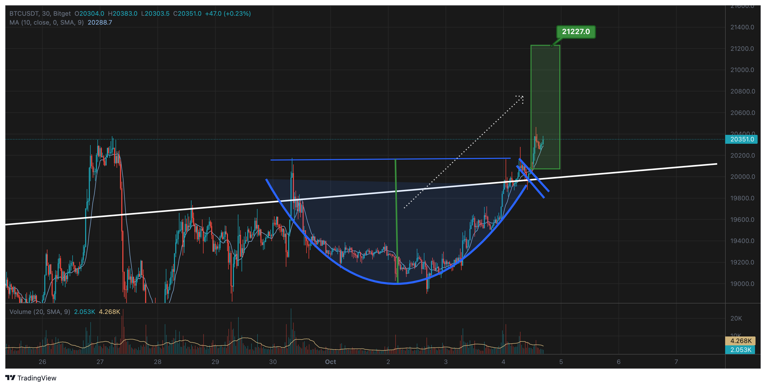Click the date label 29 on time axis

(215, 362)
